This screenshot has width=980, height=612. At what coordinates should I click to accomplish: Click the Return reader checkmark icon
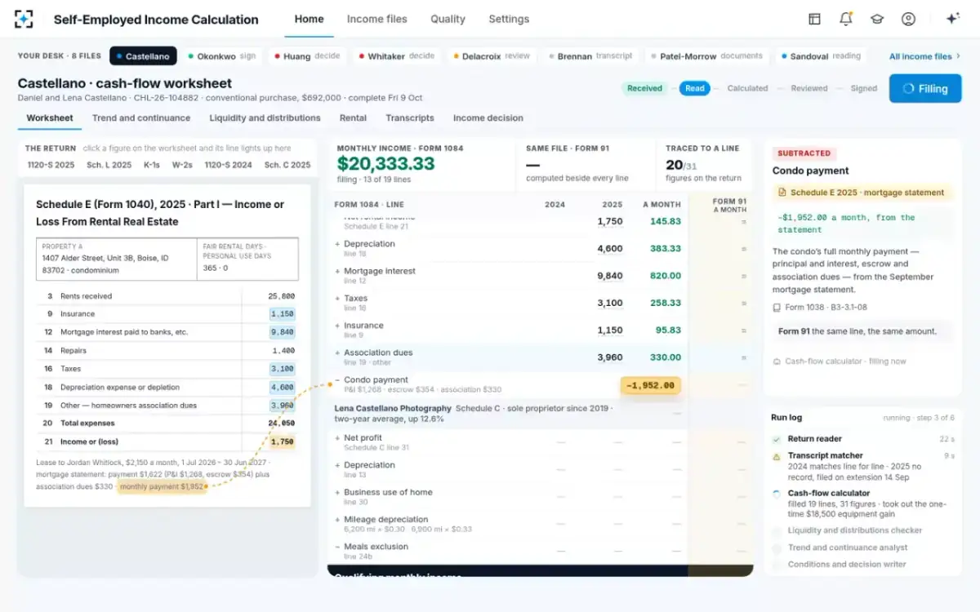[777, 439]
